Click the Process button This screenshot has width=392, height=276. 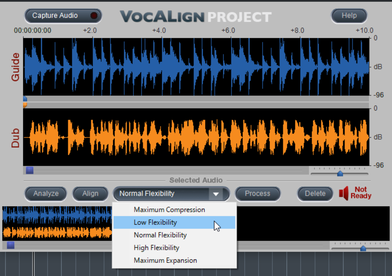coord(258,194)
